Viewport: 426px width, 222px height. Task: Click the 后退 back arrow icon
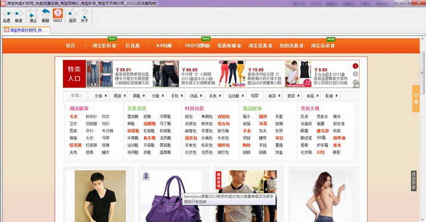[7, 14]
